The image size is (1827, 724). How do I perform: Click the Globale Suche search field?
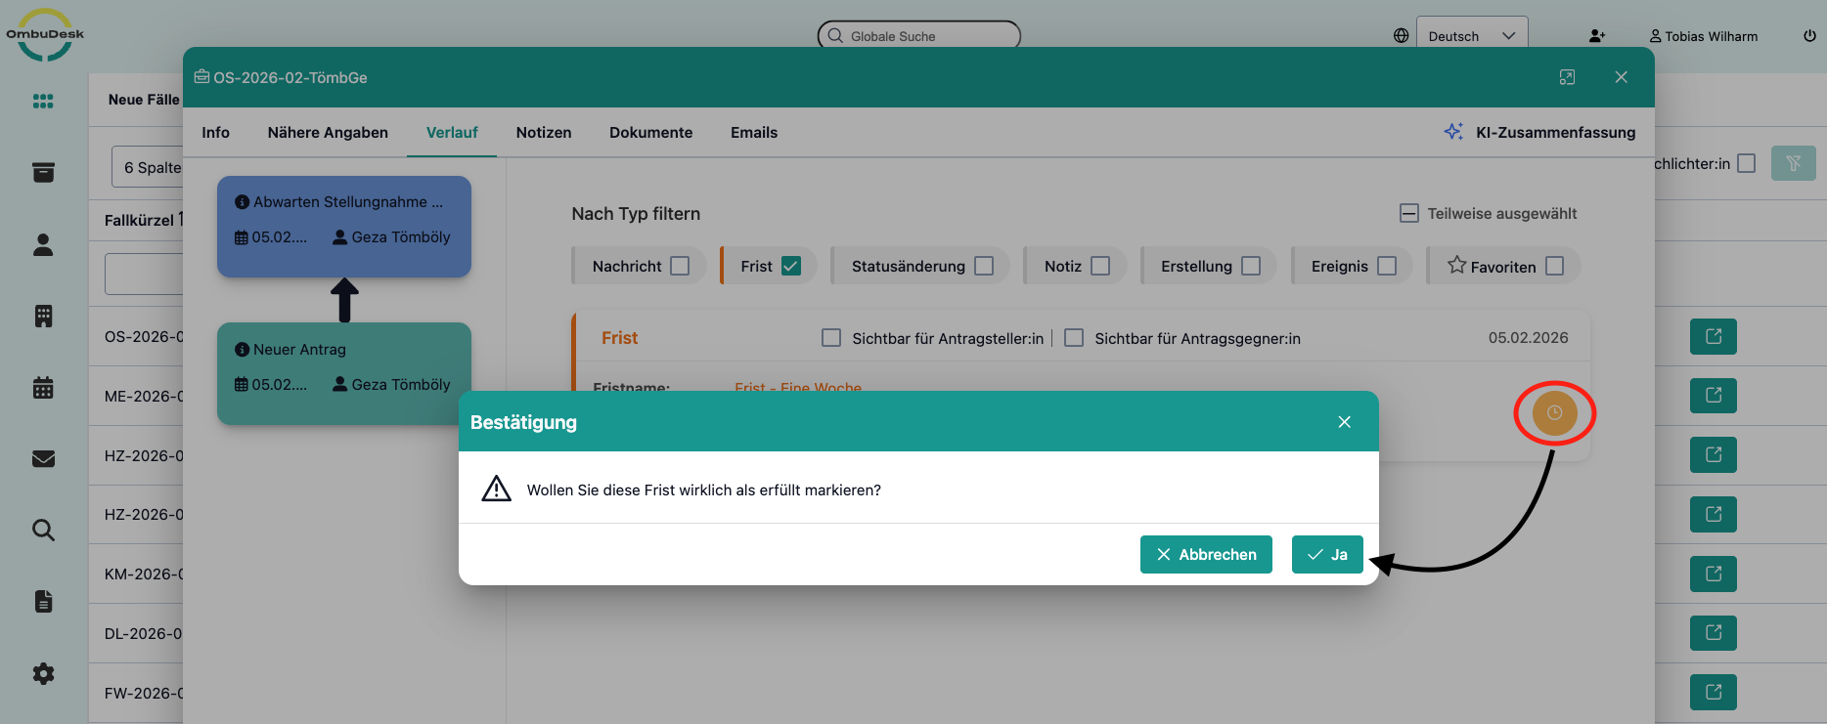(919, 36)
